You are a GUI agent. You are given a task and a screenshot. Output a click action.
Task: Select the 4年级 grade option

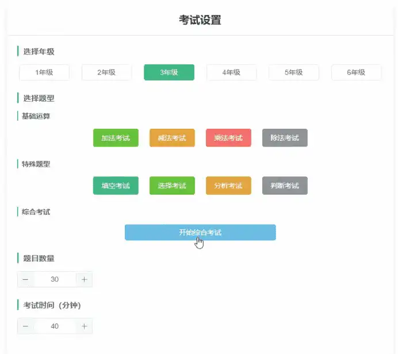231,72
